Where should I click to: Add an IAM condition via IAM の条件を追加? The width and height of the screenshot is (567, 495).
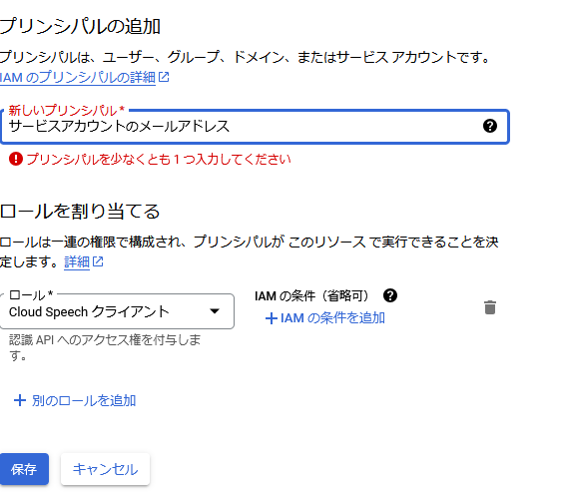click(325, 318)
